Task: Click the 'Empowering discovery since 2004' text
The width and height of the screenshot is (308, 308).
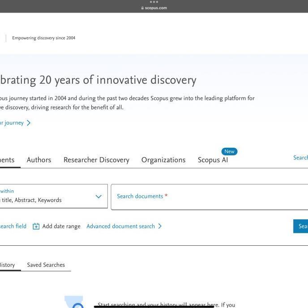Action: click(43, 38)
